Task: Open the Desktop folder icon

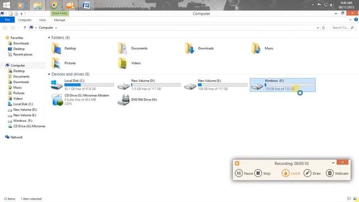Action: 56,48
